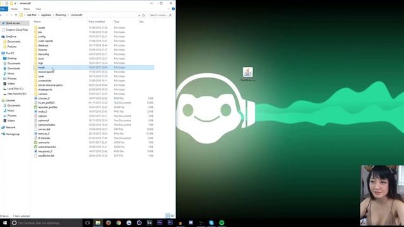Open Firefox from the taskbar
The width and height of the screenshot is (404, 227).
pyautogui.click(x=108, y=223)
